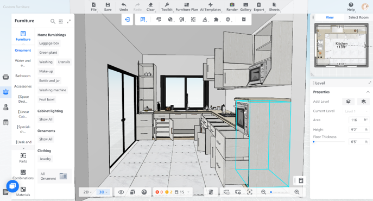Switch to 3D view mode
373x201 pixels.
click(103, 192)
